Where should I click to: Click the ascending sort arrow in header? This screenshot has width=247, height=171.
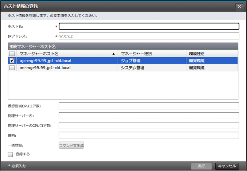click(113, 54)
